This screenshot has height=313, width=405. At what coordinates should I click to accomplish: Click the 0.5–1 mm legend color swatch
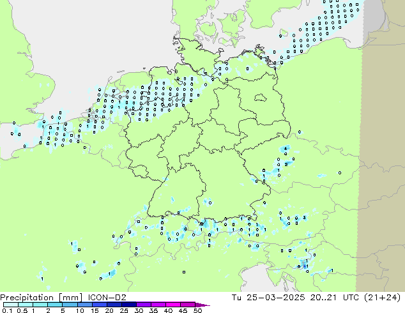26,305
